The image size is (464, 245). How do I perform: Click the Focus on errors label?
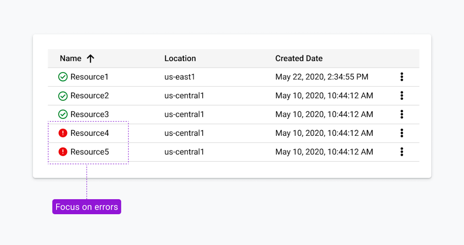pyautogui.click(x=87, y=207)
